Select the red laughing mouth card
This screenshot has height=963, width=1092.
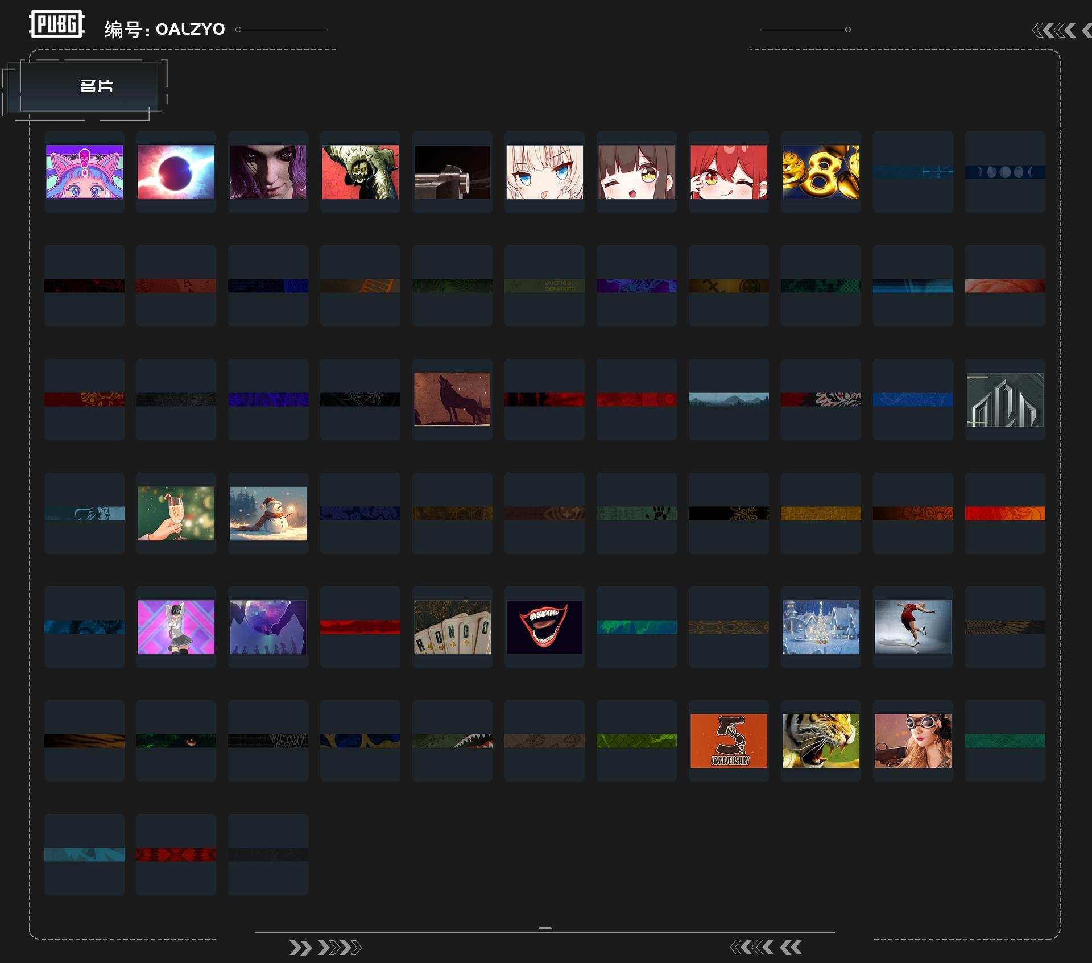(544, 627)
